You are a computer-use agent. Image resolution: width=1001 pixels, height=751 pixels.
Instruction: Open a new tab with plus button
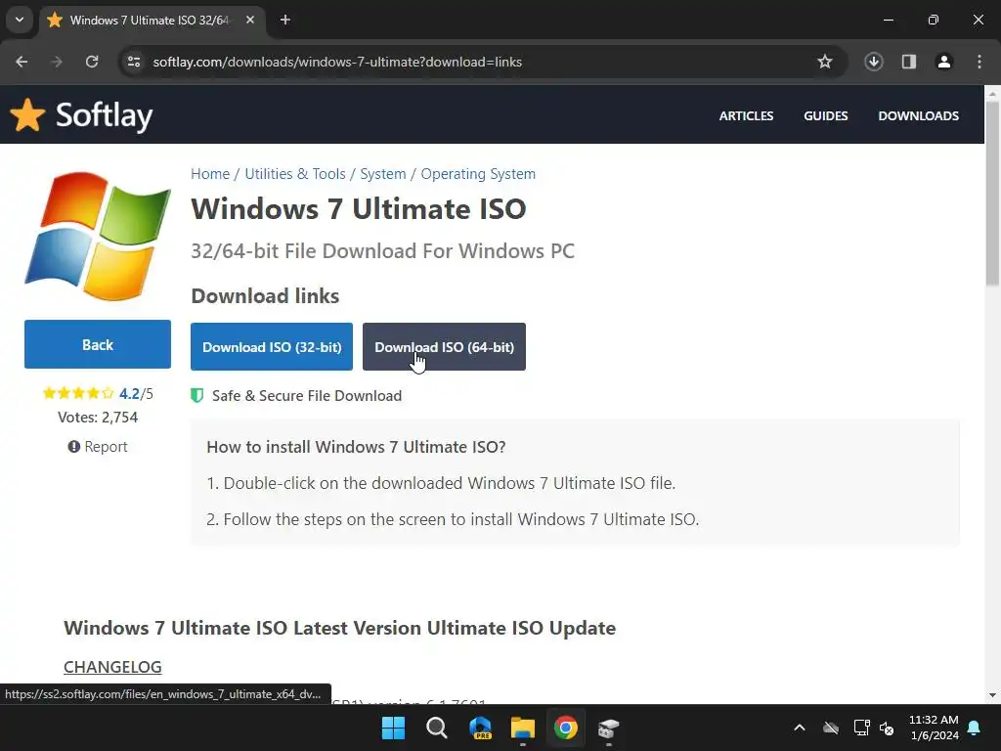[x=285, y=20]
